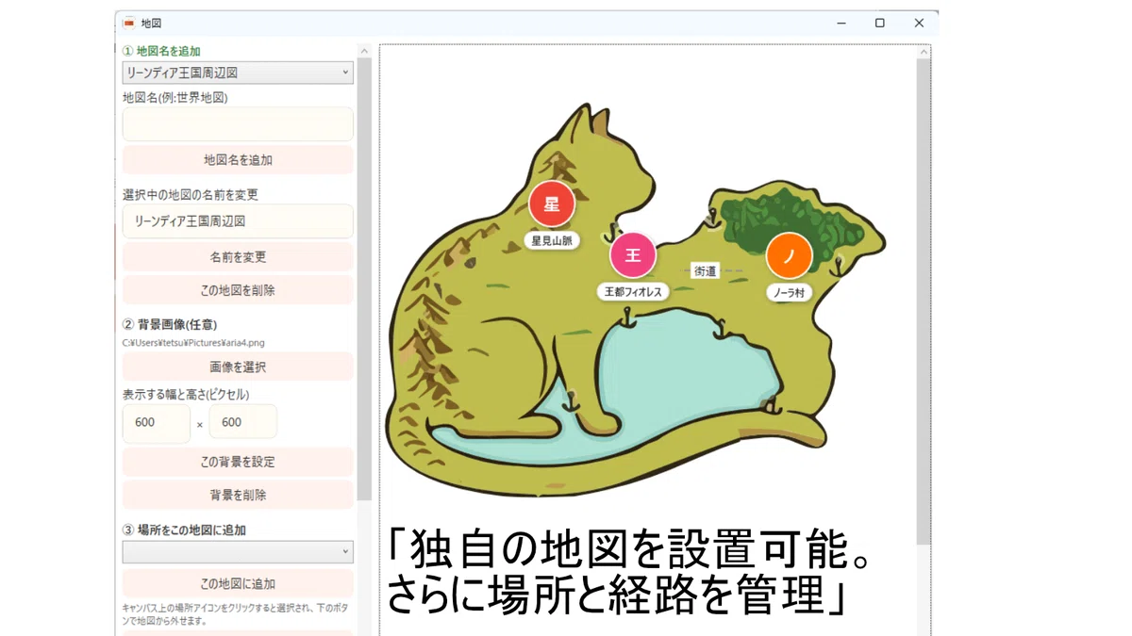Click the left panel scroll-up arrow

[364, 52]
